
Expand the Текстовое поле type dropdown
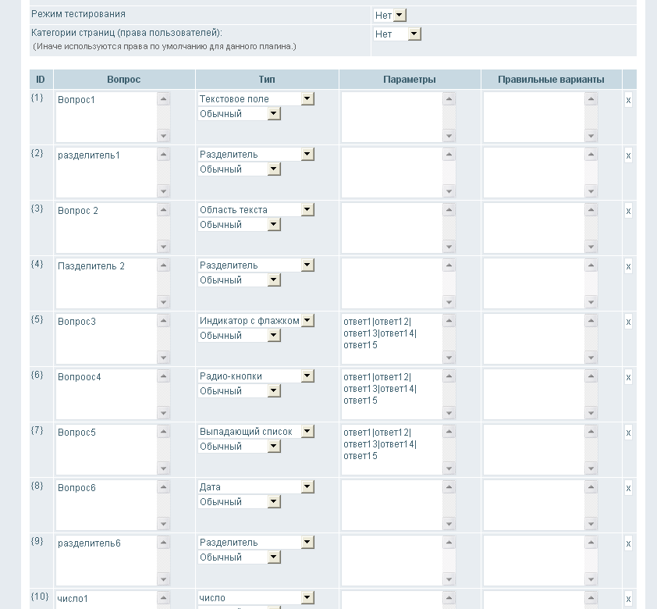pyautogui.click(x=256, y=99)
